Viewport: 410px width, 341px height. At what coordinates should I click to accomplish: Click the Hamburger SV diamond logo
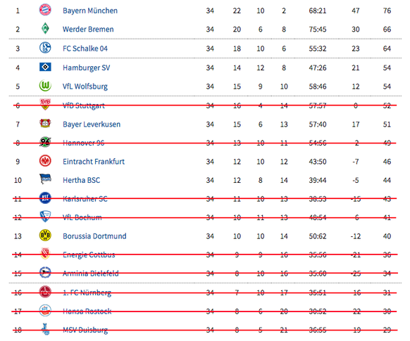pyautogui.click(x=45, y=67)
